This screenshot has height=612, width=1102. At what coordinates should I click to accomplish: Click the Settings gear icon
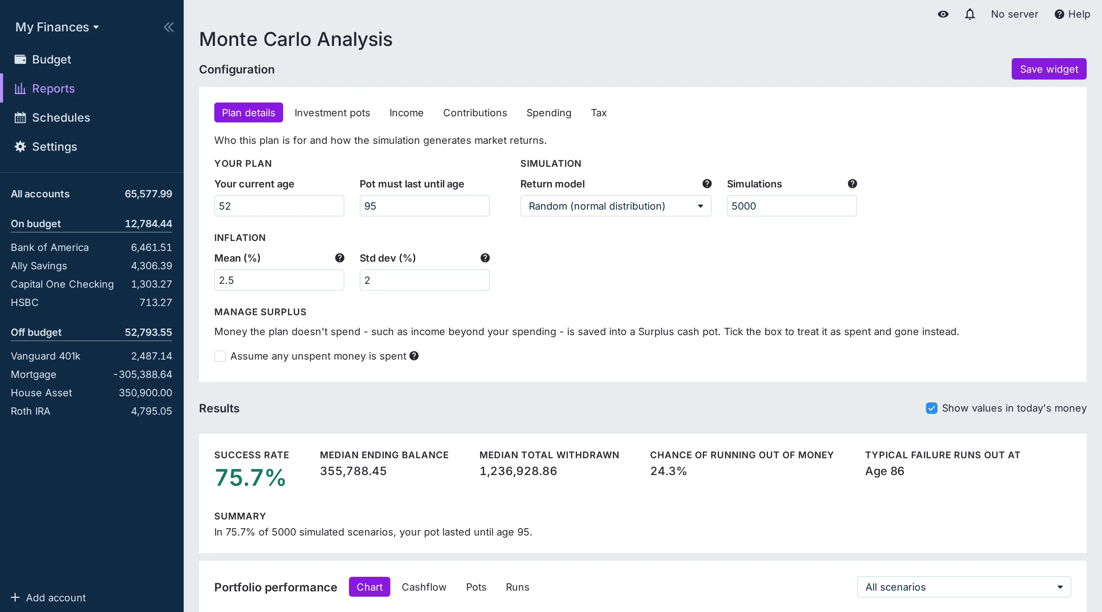click(20, 147)
